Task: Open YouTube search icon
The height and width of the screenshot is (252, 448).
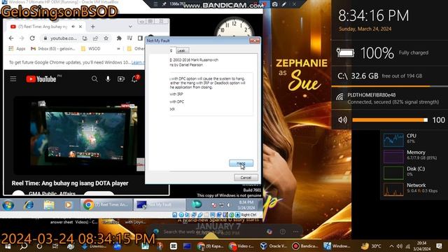Action: coord(94,79)
